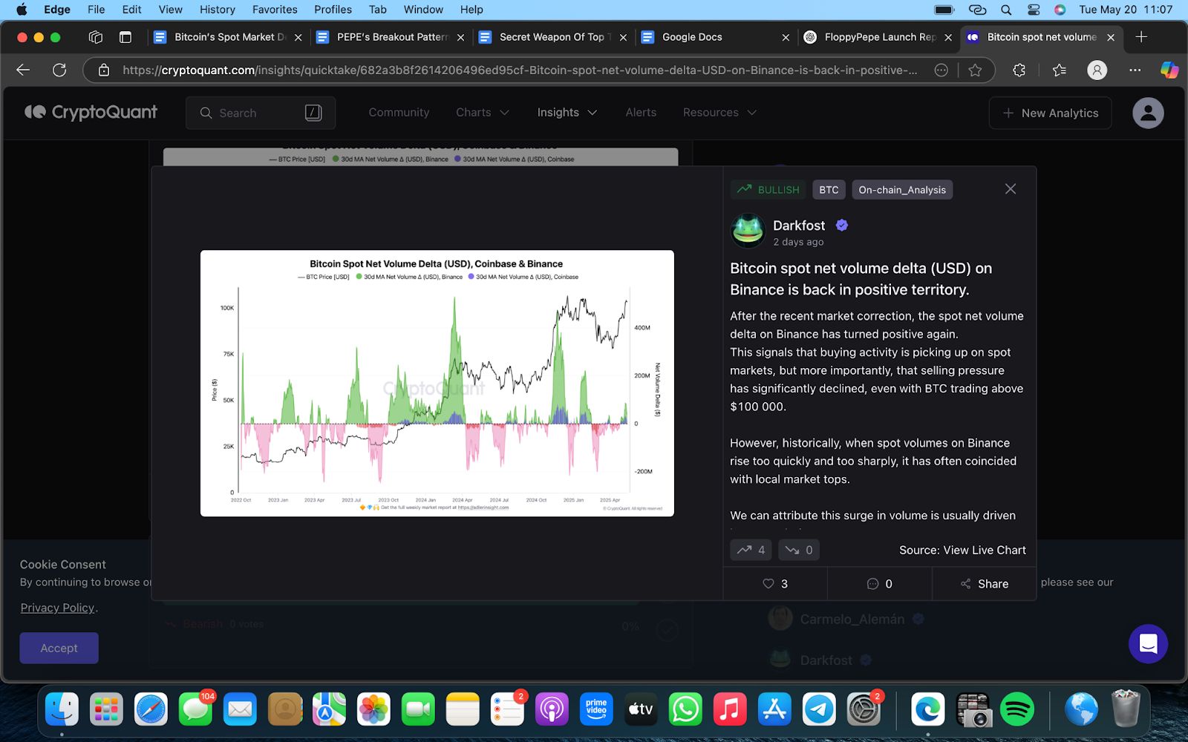Image resolution: width=1188 pixels, height=742 pixels.
Task: Like the post with heart icon
Action: pyautogui.click(x=775, y=584)
